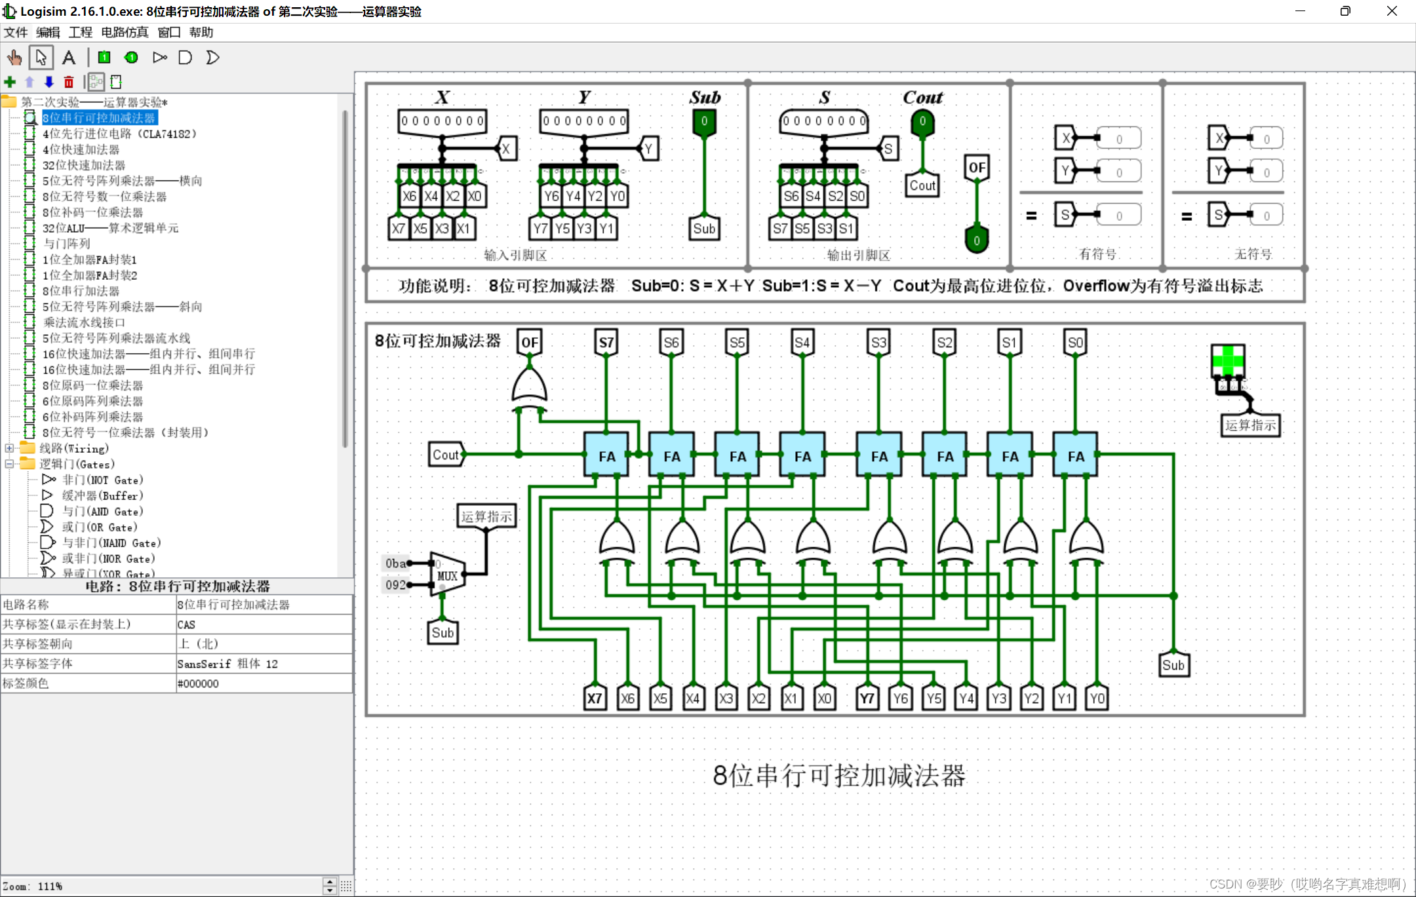
Task: Choose the AND gate toolbar icon
Action: 186,58
